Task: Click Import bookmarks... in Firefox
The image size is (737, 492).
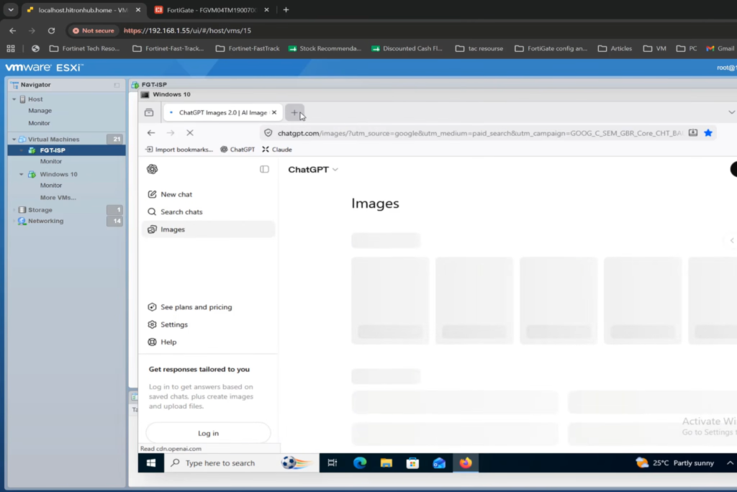Action: click(x=179, y=150)
